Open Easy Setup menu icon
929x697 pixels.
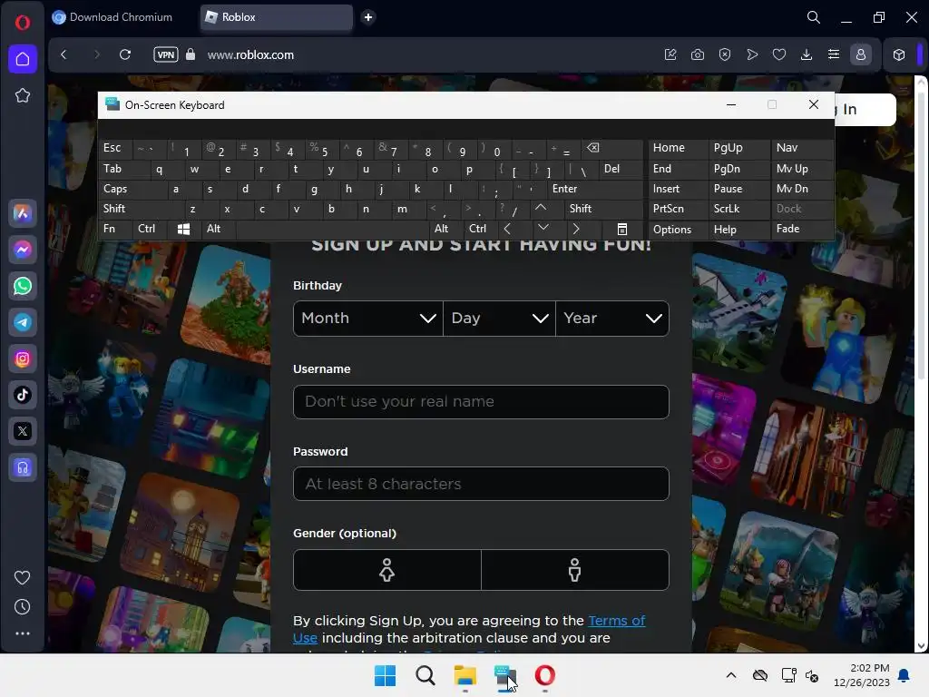834,54
